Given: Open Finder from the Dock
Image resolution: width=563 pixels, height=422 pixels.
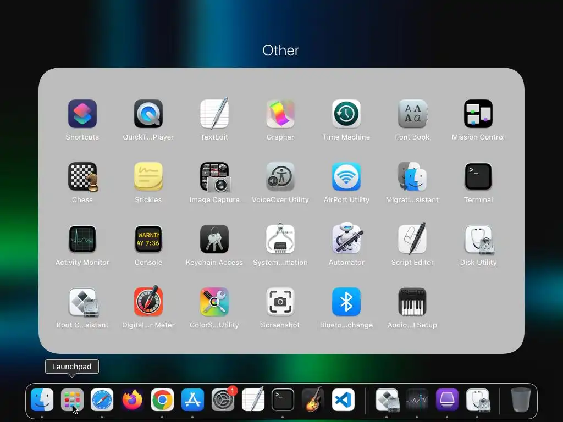Looking at the screenshot, I should (42, 400).
